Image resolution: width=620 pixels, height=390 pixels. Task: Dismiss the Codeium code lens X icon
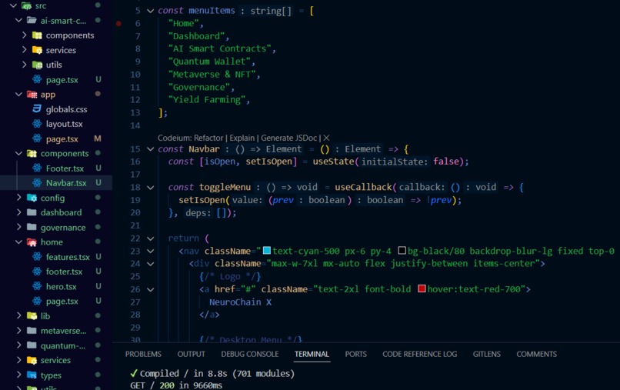pos(326,138)
